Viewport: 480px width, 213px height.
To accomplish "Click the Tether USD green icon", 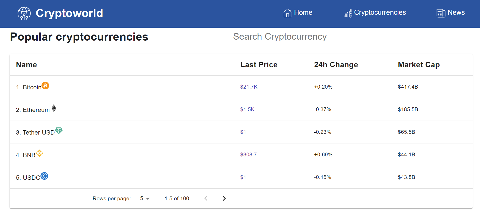I will pos(59,130).
